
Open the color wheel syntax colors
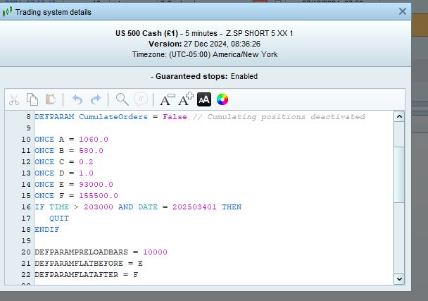coord(222,99)
